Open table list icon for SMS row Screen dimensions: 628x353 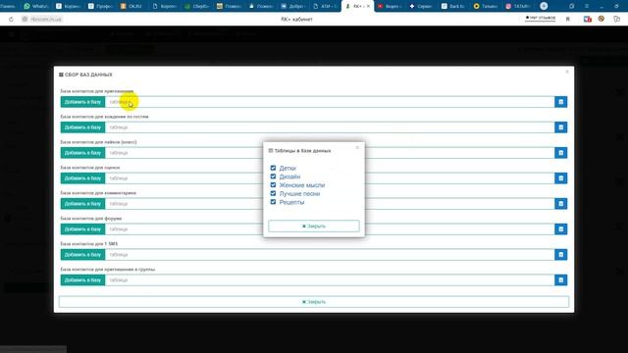(x=560, y=255)
